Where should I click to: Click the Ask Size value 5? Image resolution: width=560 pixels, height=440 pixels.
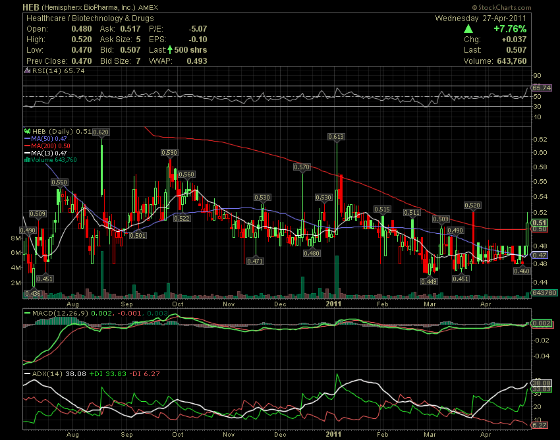[x=138, y=40]
